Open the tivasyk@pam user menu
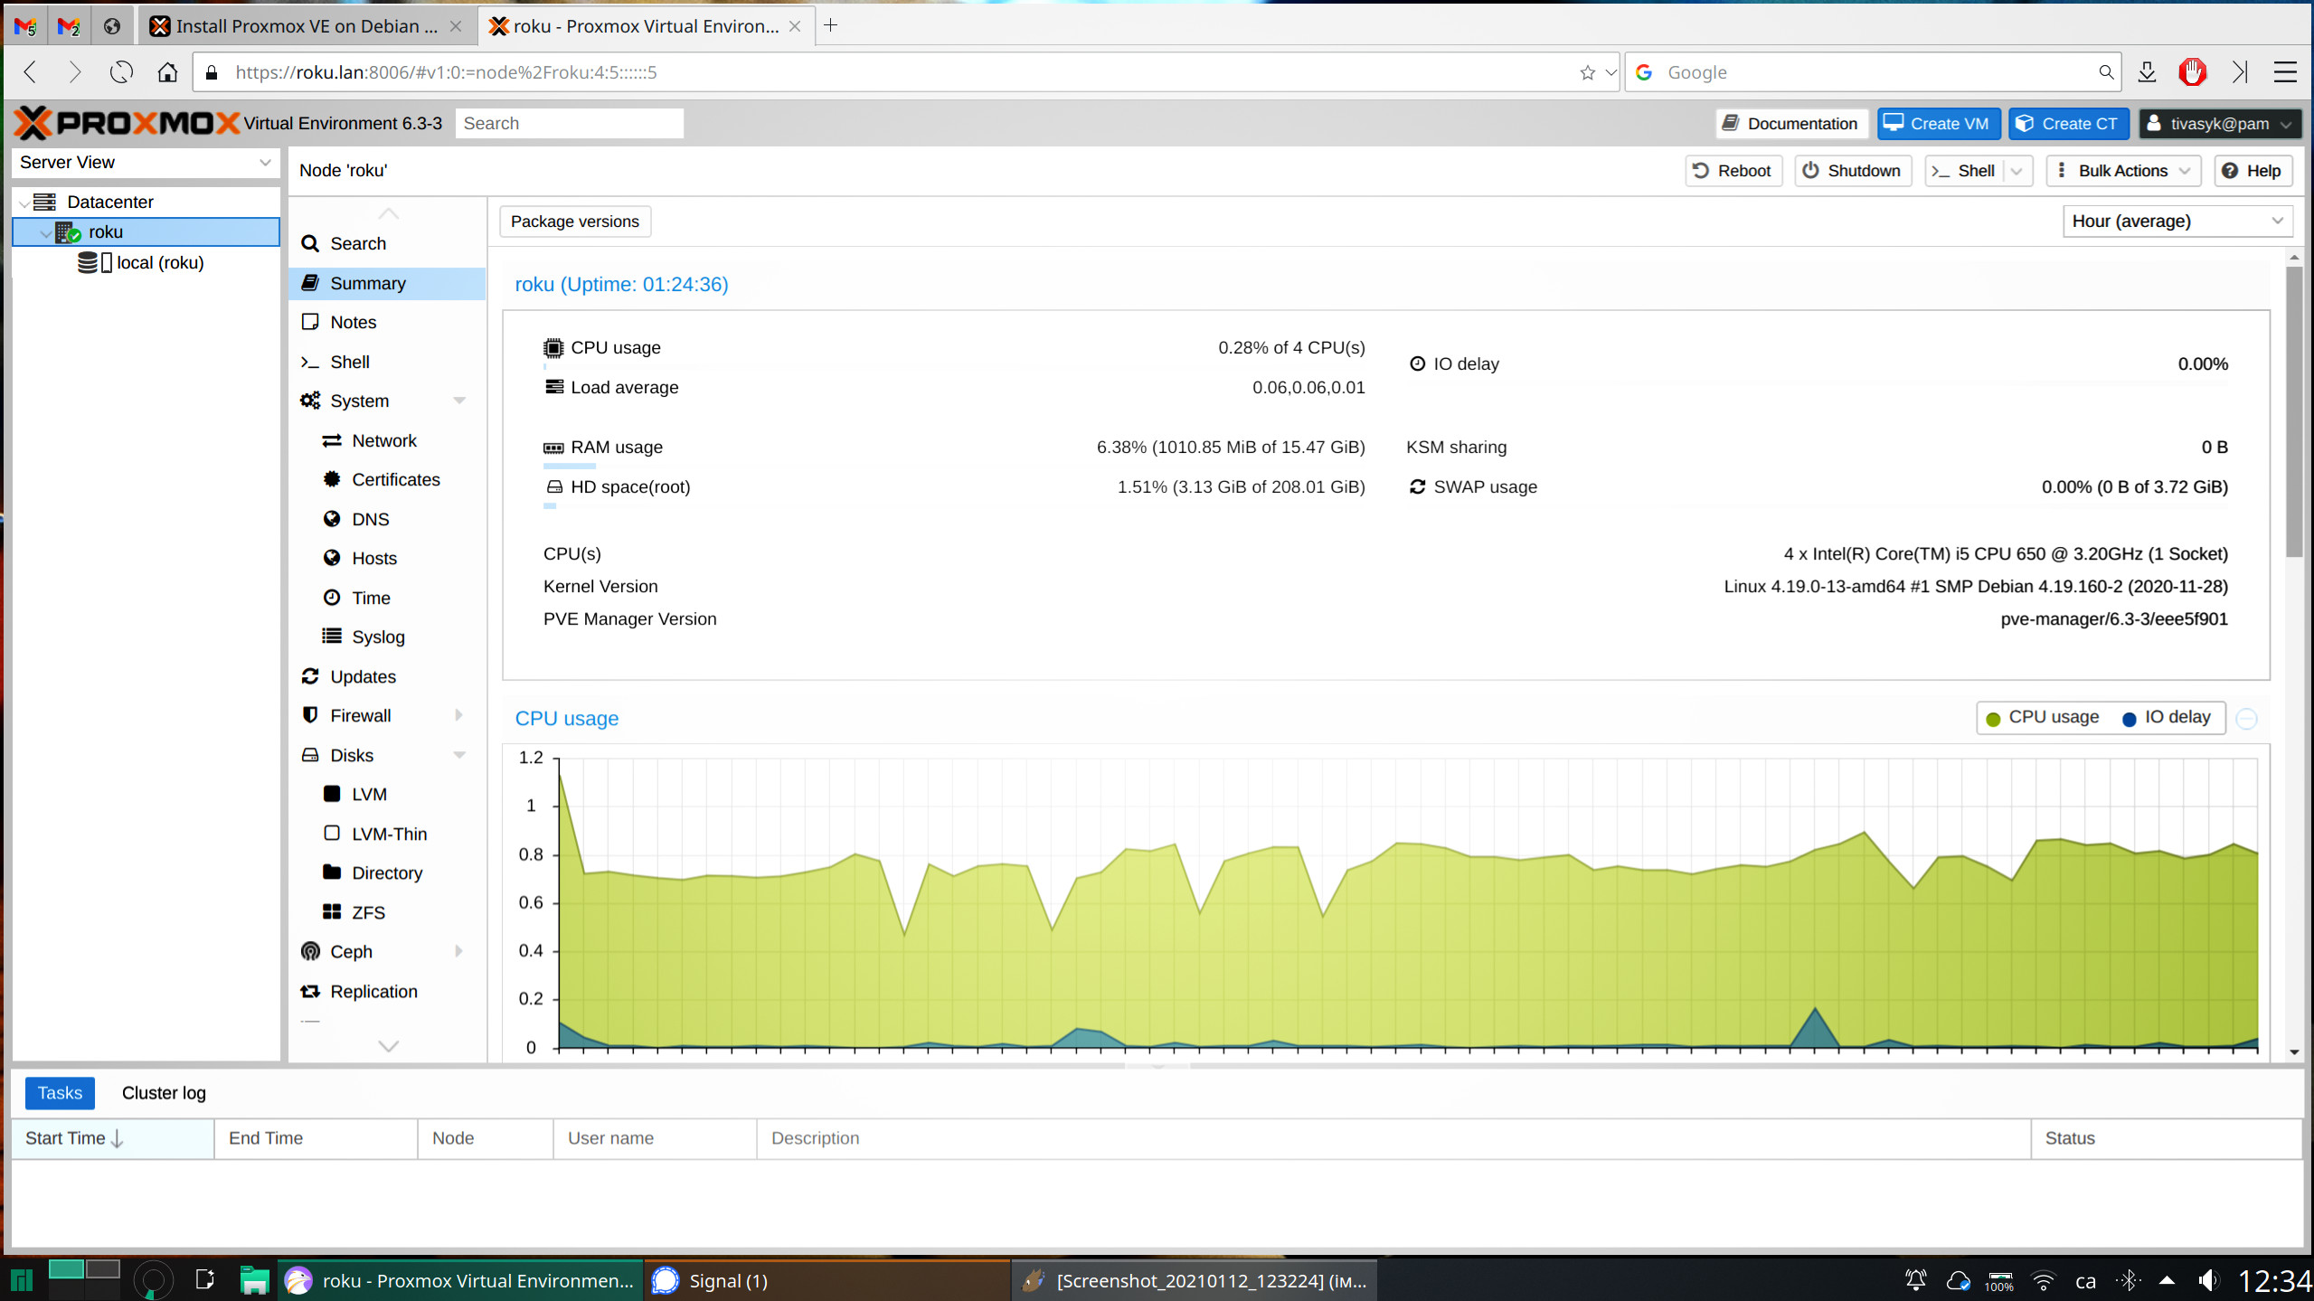Viewport: 2314px width, 1301px height. 2219,124
